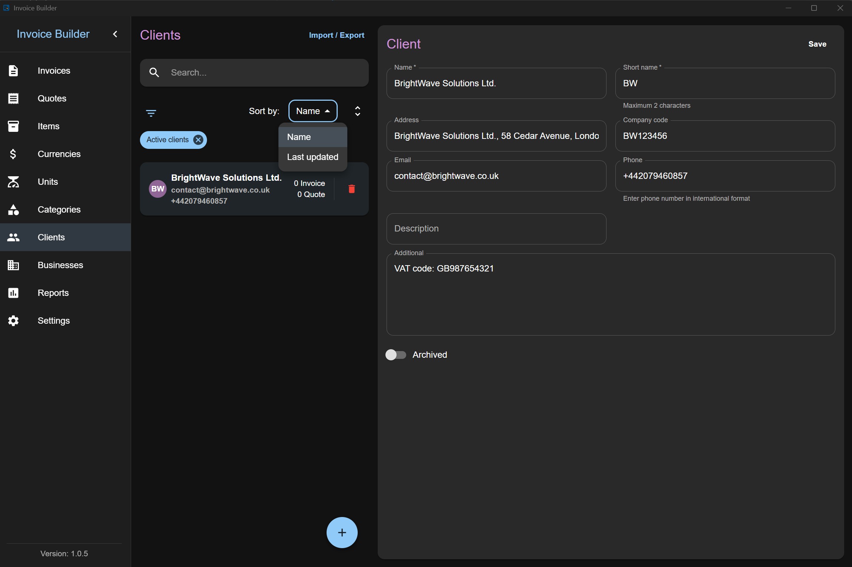This screenshot has width=852, height=567.
Task: Add a new client with plus button
Action: 342,533
